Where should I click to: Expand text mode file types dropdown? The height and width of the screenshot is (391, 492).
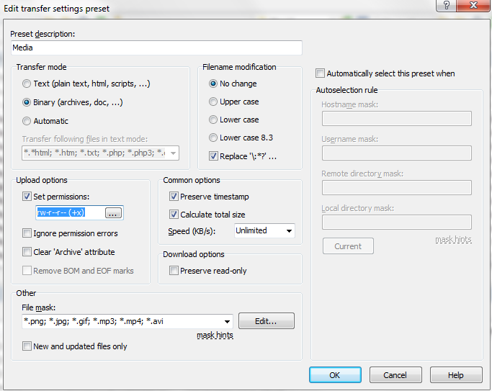tap(173, 153)
